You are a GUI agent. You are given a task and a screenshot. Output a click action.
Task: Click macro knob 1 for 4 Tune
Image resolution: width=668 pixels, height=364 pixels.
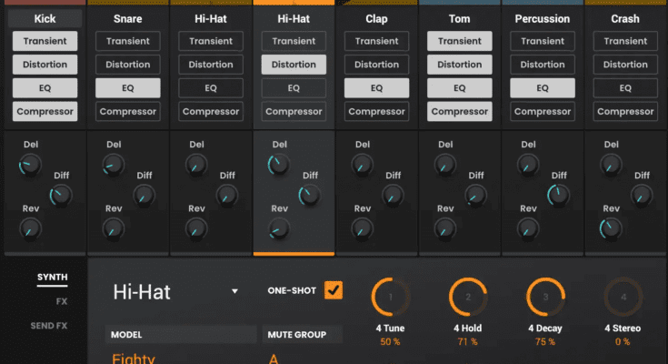tap(391, 297)
